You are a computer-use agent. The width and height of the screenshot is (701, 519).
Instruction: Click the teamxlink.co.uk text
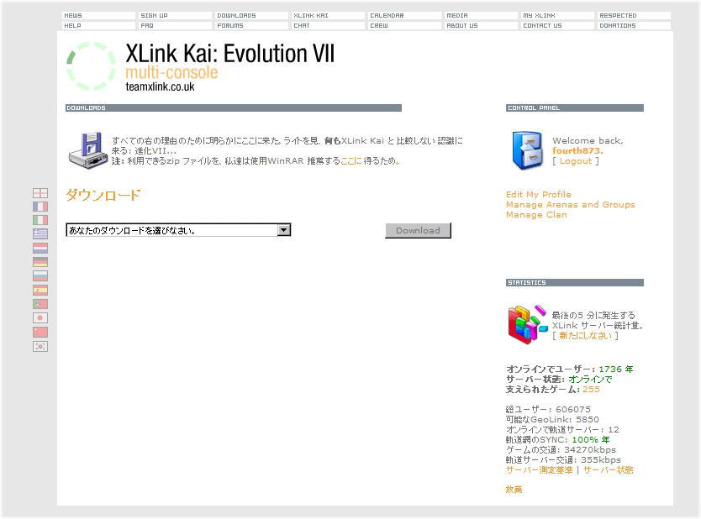tap(160, 86)
